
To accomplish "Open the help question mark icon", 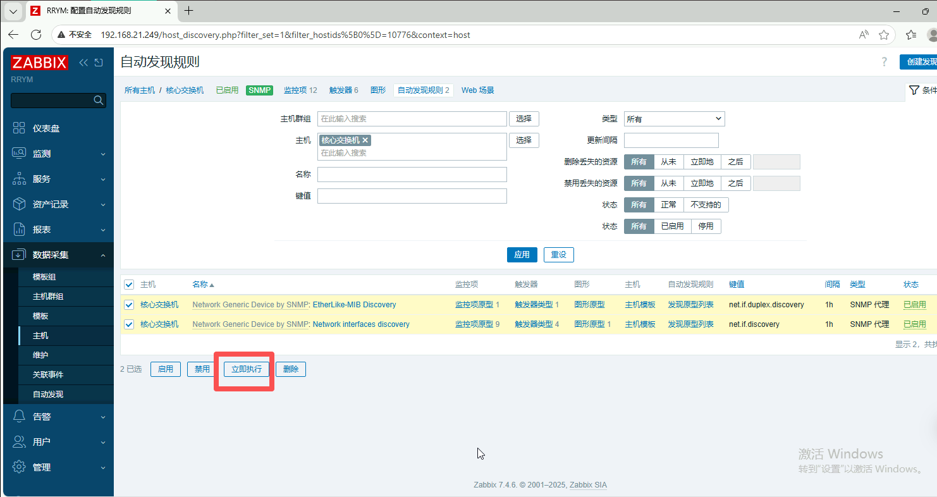I will coord(884,62).
